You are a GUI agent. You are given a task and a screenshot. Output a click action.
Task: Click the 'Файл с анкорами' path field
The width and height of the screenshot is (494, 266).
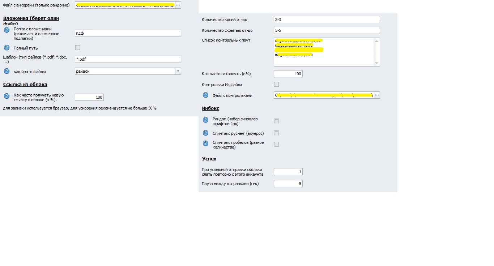click(x=125, y=5)
